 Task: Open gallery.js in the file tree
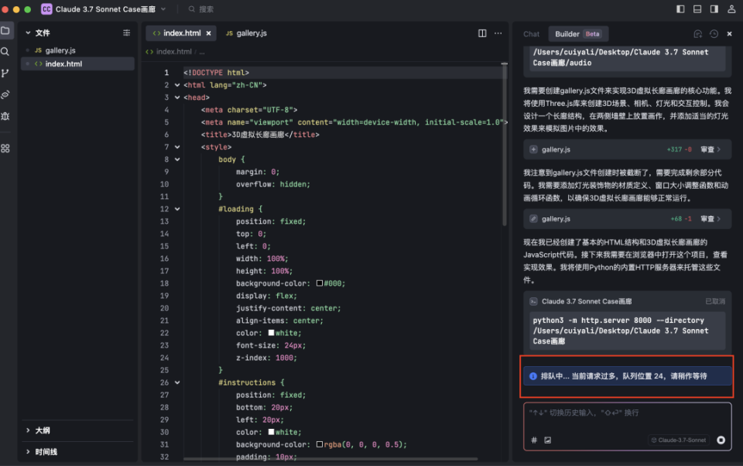[x=77, y=50]
